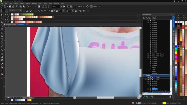Expand the second Group of 248 Objects
The width and height of the screenshot is (187, 105).
148,56
